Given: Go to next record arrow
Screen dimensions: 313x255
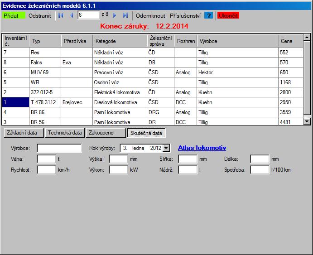Looking at the screenshot, I should [x=115, y=15].
